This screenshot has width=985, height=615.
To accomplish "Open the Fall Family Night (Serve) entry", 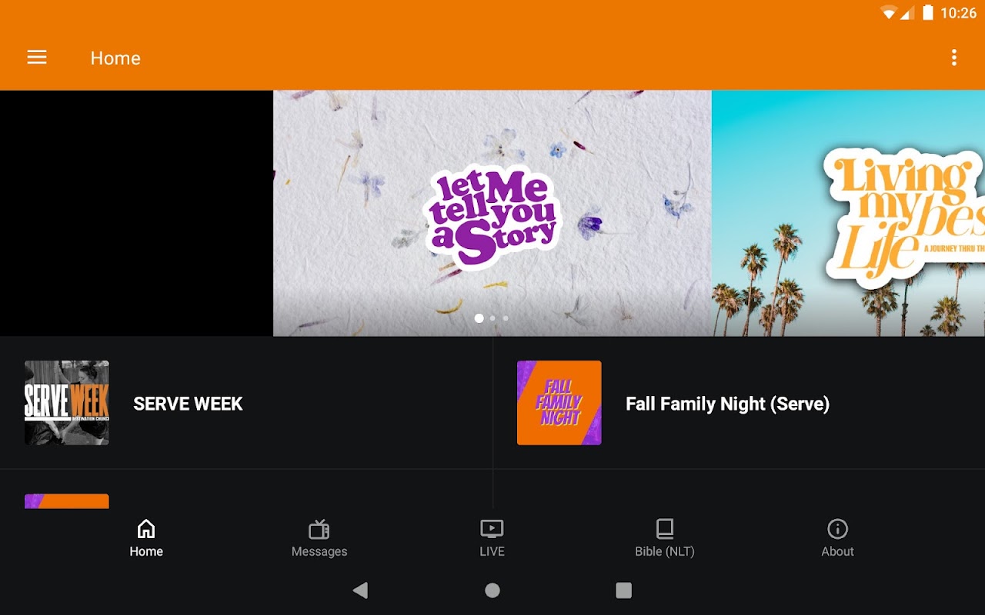I will coord(739,404).
